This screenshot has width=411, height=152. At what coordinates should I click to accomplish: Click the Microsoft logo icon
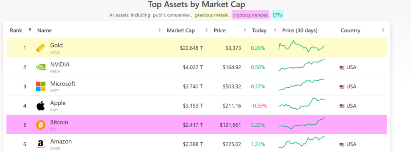point(41,86)
